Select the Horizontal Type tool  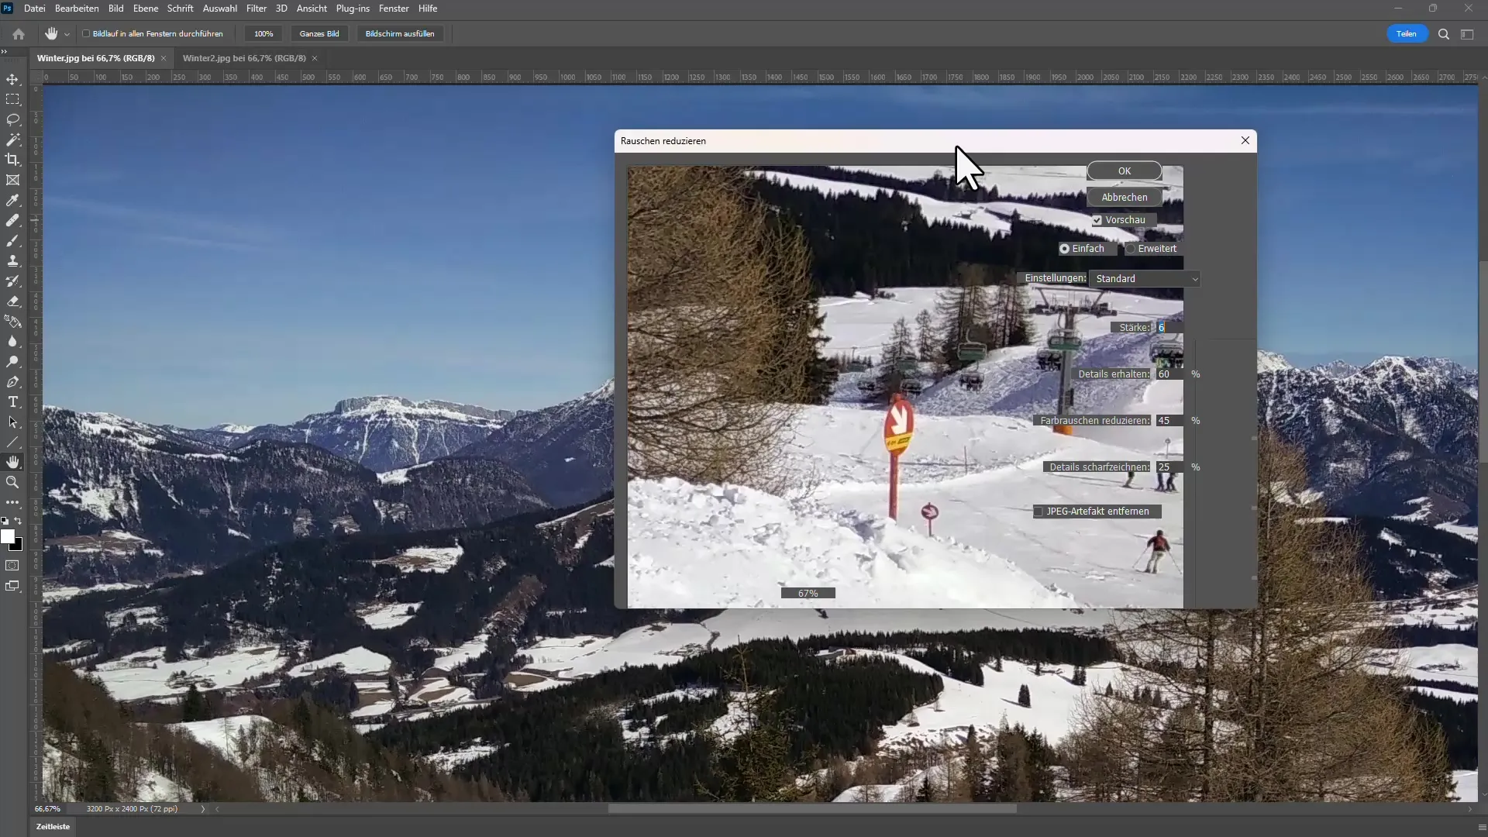pos(12,402)
